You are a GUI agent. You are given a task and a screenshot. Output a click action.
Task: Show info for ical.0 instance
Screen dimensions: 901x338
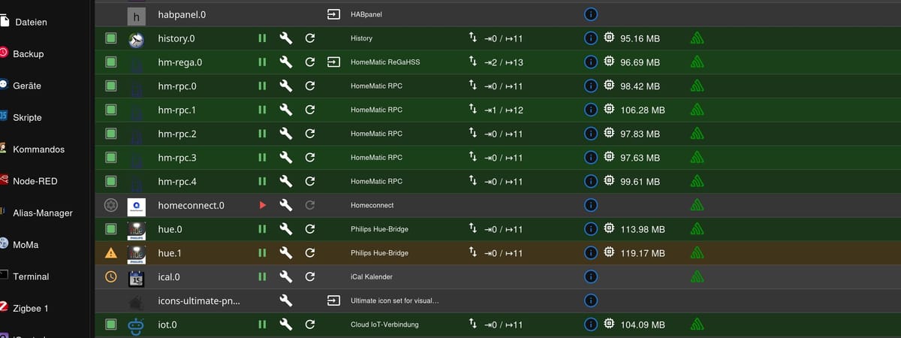(591, 276)
